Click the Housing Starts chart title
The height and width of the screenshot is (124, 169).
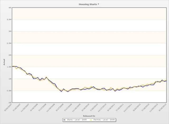tap(89, 4)
